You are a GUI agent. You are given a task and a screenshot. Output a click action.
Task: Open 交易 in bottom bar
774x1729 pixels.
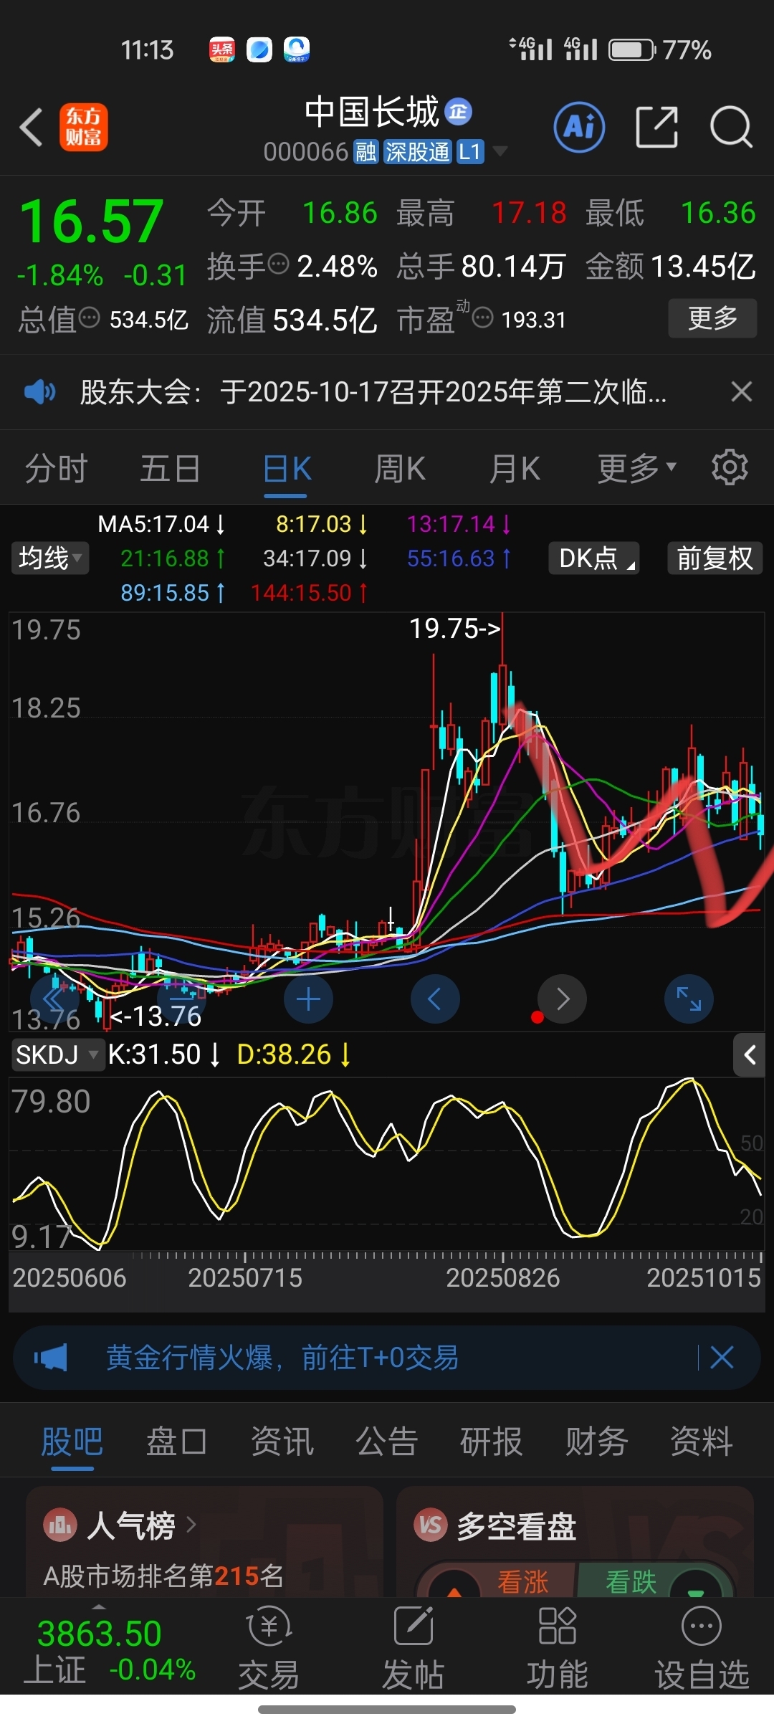[x=269, y=1649]
